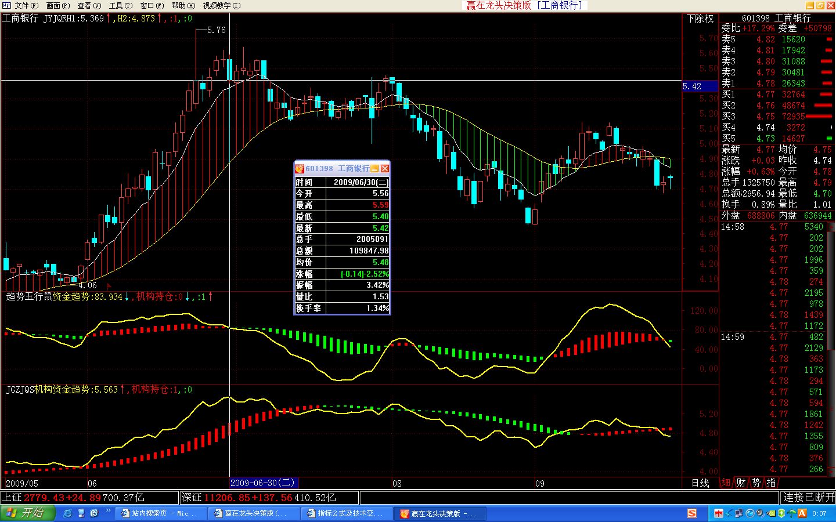
Task: Toggle the 下除权 button above price axis
Action: point(700,19)
